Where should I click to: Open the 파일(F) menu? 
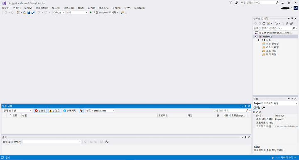click(5, 8)
